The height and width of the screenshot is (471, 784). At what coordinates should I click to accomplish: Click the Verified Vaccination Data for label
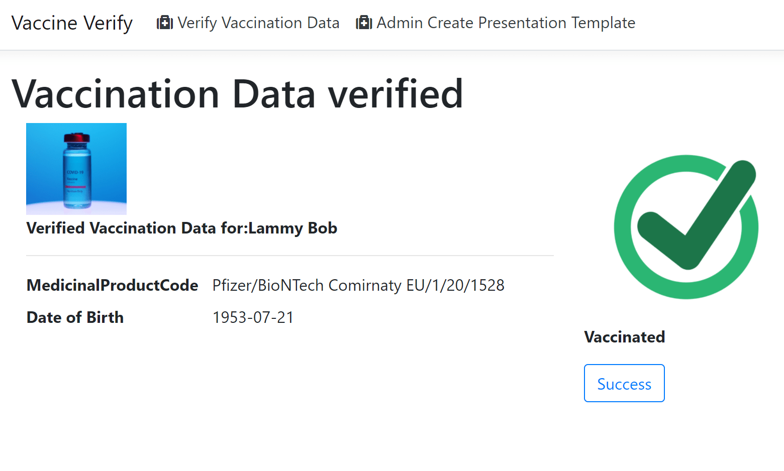click(137, 228)
